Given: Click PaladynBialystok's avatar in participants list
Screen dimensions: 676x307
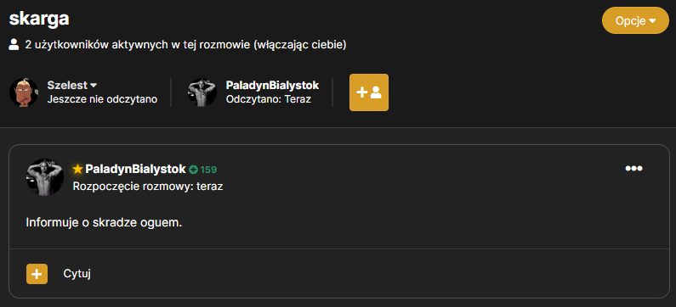Looking at the screenshot, I should (x=202, y=92).
